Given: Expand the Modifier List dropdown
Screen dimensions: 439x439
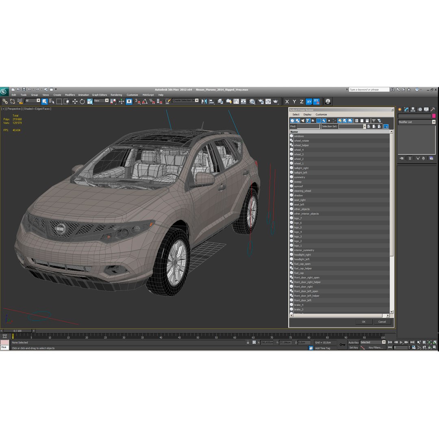Looking at the screenshot, I should coord(434,122).
